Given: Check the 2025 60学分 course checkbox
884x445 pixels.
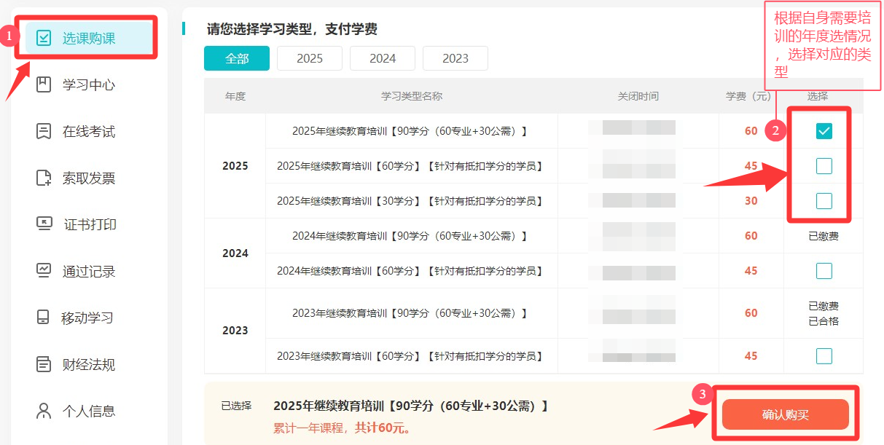Looking at the screenshot, I should [824, 166].
